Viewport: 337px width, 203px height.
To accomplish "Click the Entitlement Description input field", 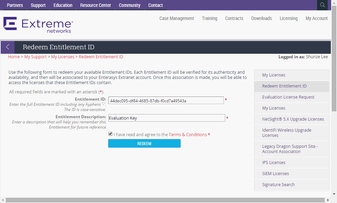I will point(166,118).
